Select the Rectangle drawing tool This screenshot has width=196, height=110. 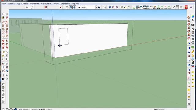pos(3,26)
